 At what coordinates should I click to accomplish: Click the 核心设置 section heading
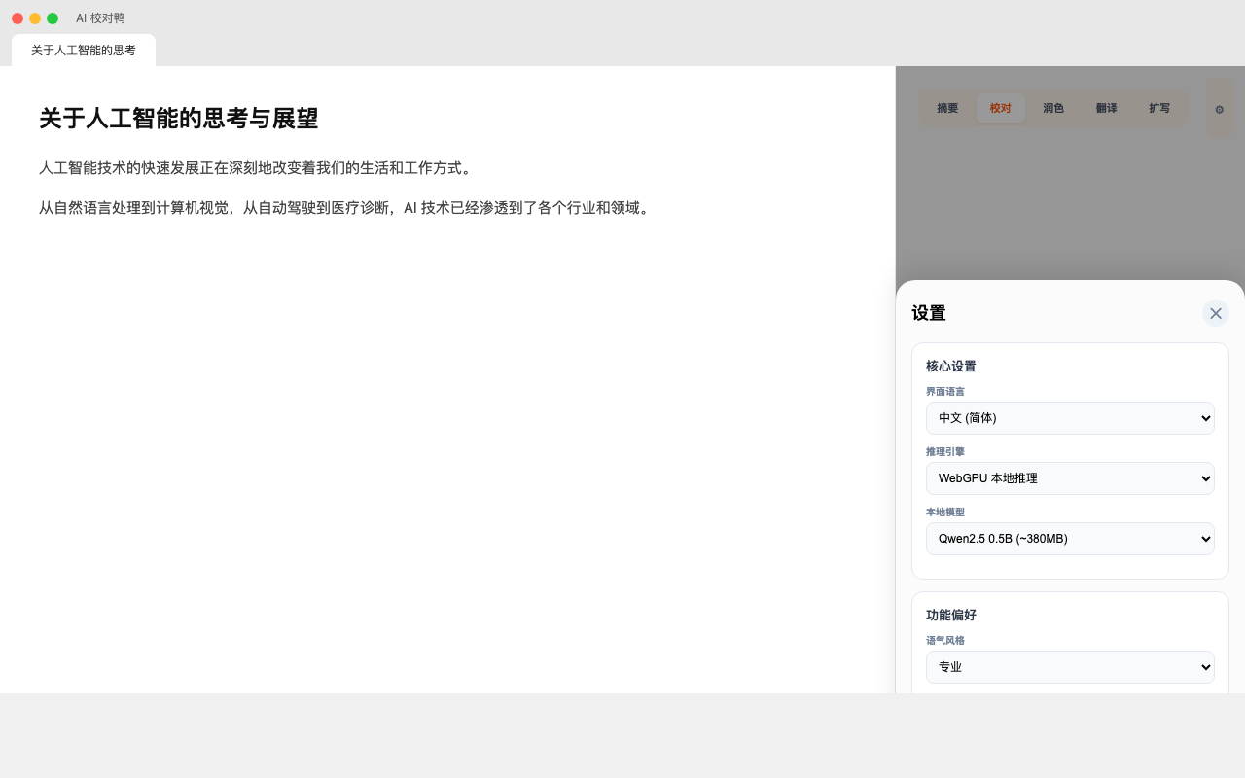[x=950, y=367]
